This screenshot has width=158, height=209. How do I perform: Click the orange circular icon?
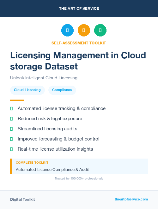click(x=84, y=30)
